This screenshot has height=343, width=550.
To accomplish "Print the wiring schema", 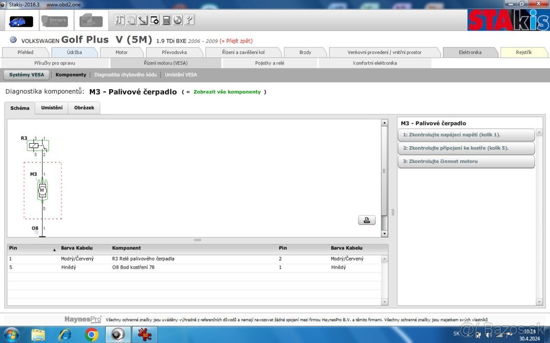I will pos(367,220).
